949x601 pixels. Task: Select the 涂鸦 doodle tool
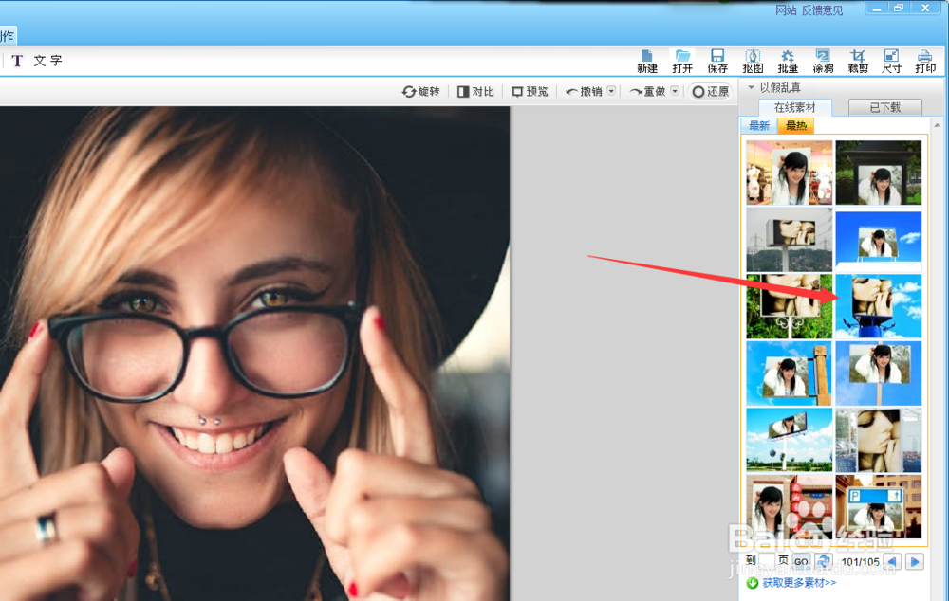(823, 61)
